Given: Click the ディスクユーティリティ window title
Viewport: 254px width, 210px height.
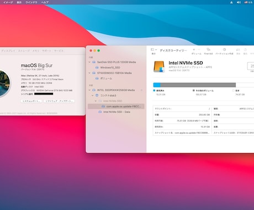Looking at the screenshot, I should 173,50.
